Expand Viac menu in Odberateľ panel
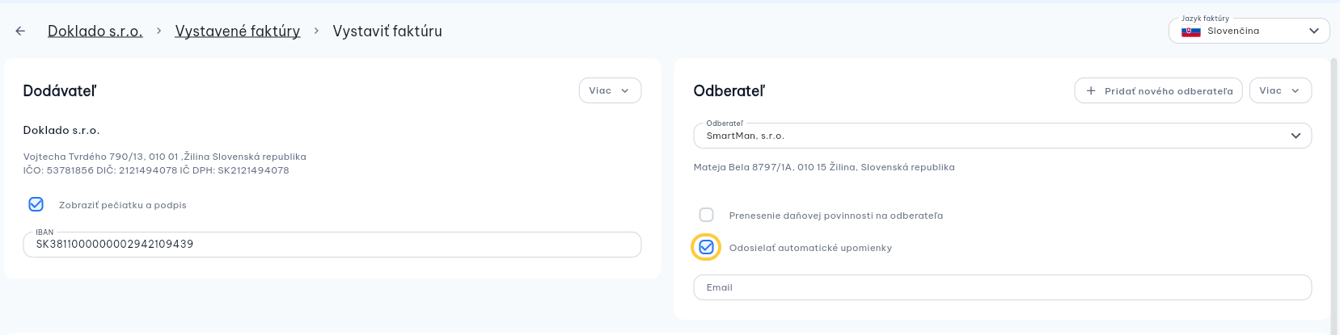 point(1280,90)
